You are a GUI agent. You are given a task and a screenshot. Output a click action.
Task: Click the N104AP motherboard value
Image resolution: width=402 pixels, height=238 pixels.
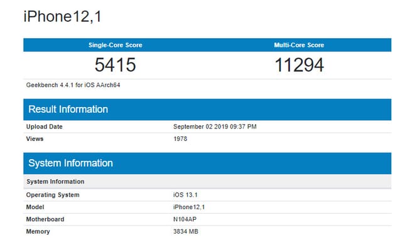click(185, 219)
